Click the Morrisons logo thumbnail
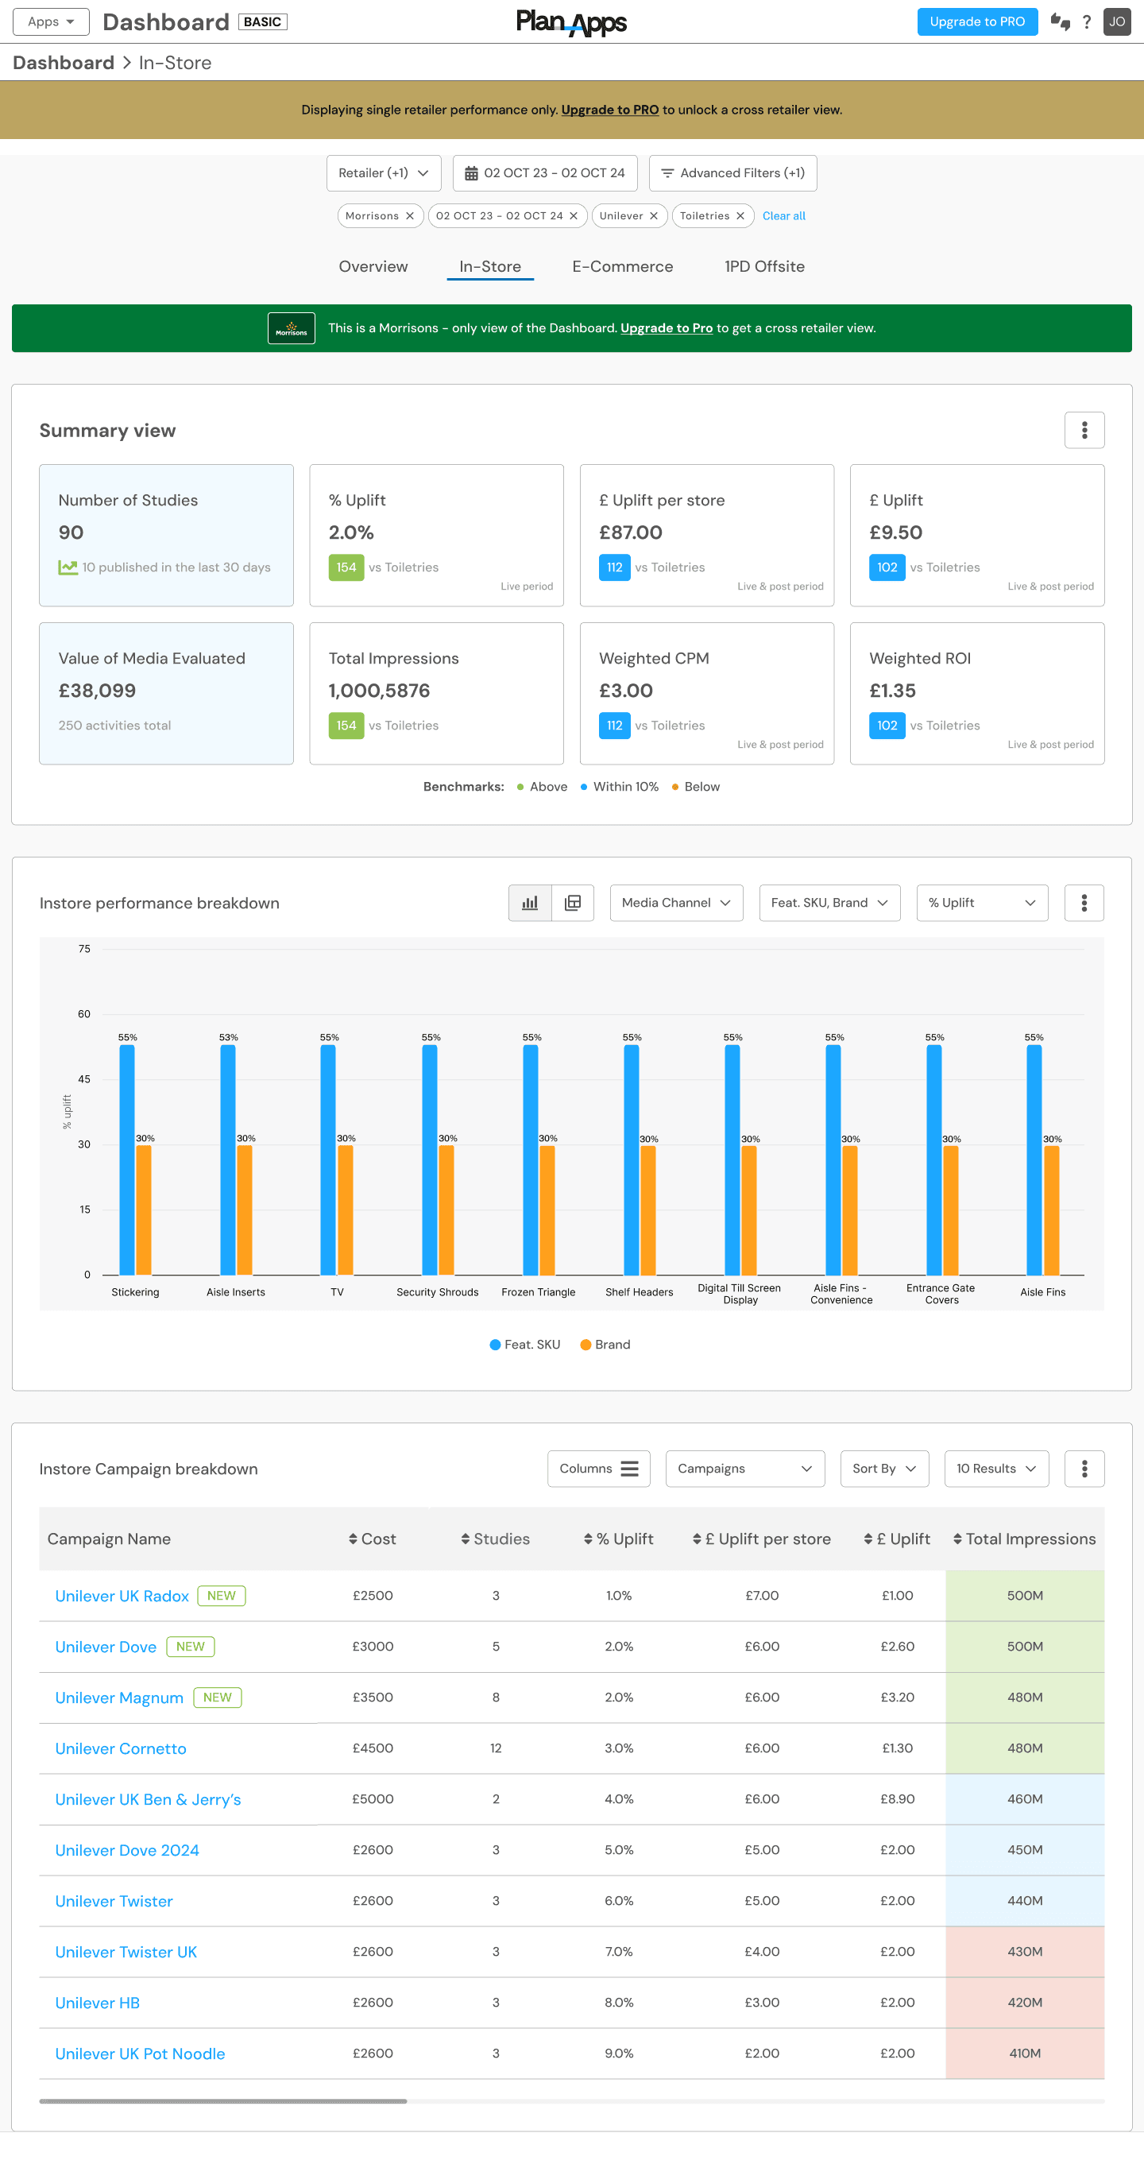 tap(292, 328)
